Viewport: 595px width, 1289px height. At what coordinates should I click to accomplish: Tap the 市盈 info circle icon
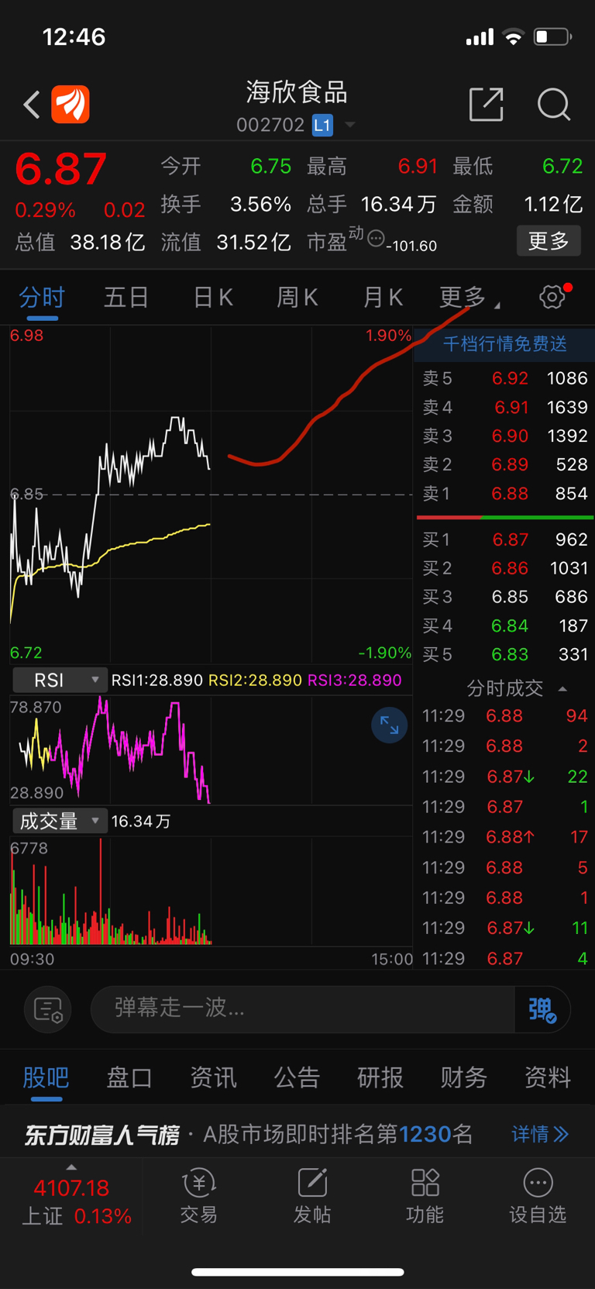click(x=376, y=239)
